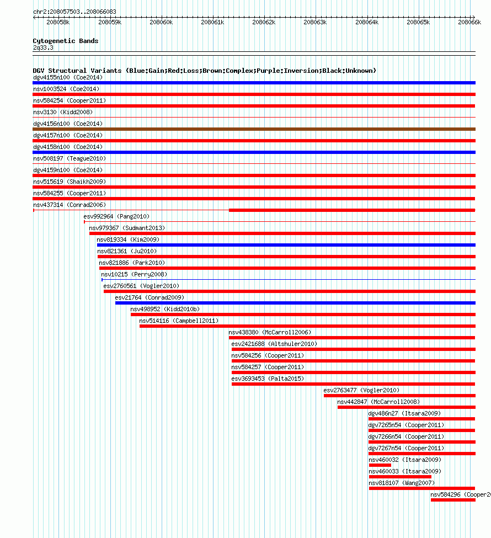491x538 pixels.
Task: Click the 208065k ruler label
Action: [418, 22]
